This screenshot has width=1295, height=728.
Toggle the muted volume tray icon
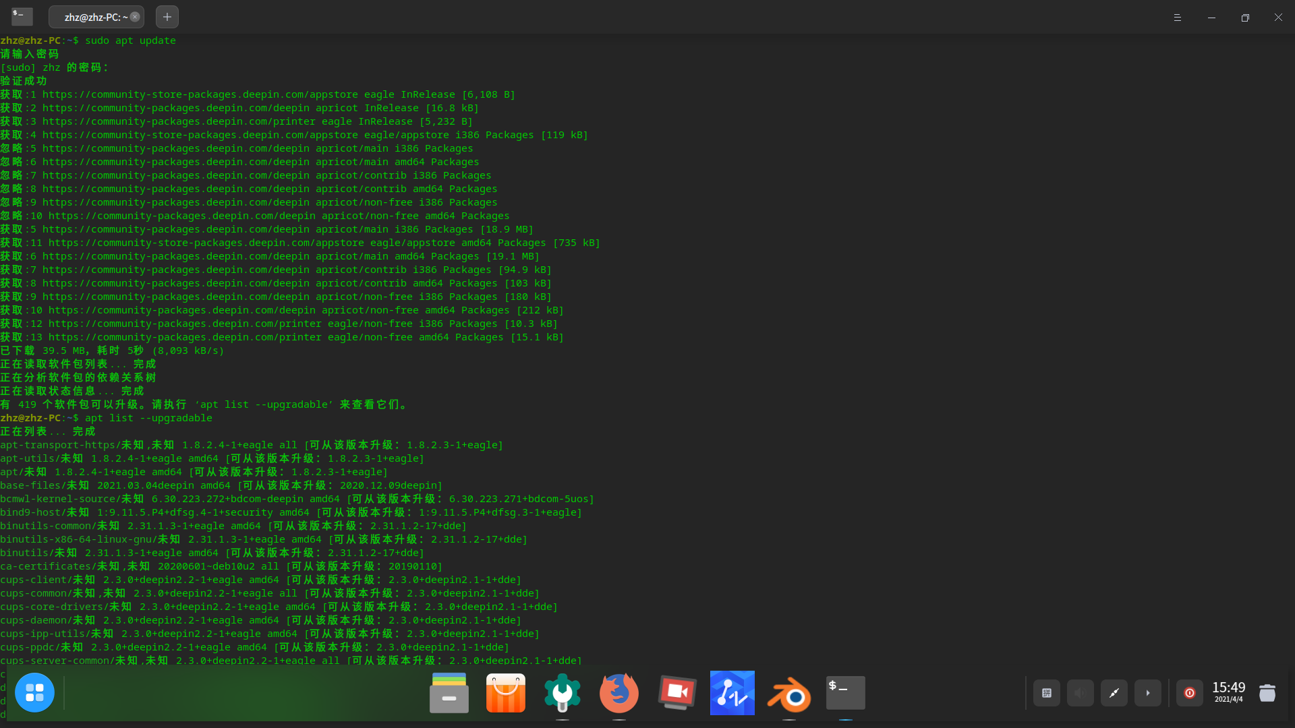click(1080, 693)
